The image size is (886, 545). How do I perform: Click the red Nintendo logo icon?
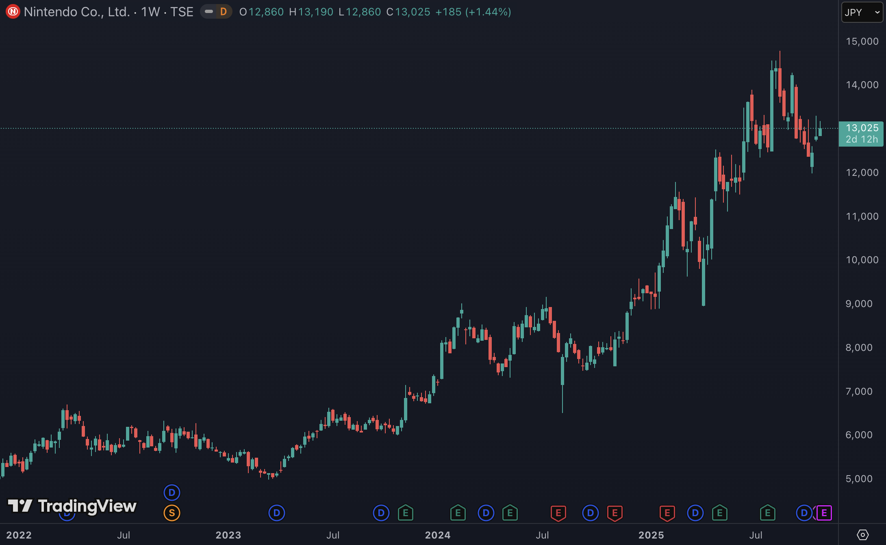pyautogui.click(x=13, y=12)
